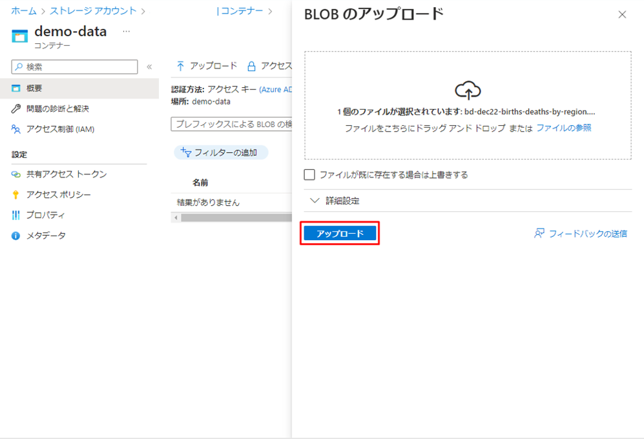The height and width of the screenshot is (439, 644).
Task: Click the info icon for metadata
Action: pos(16,236)
